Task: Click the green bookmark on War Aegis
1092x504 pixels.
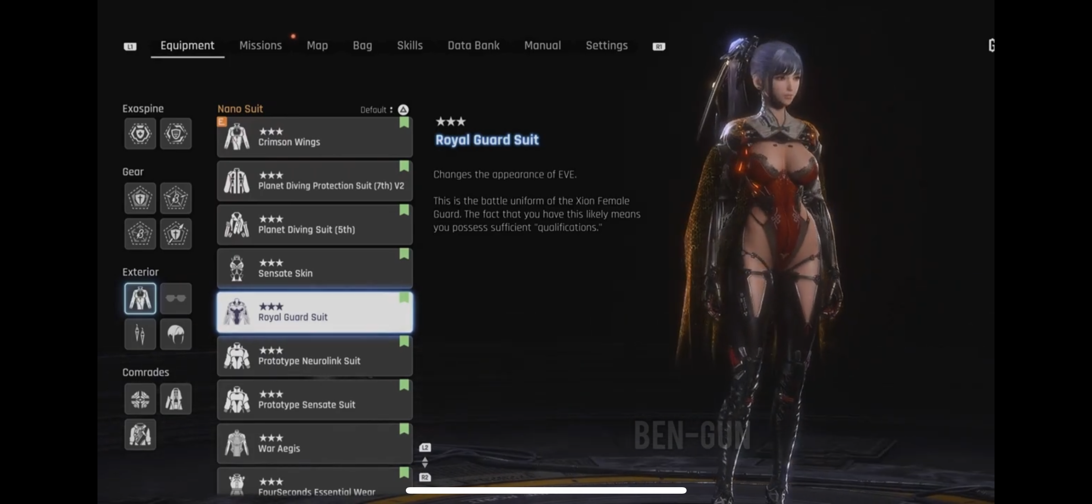Action: pos(404,429)
